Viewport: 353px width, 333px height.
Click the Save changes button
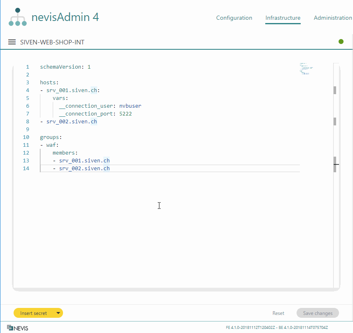coord(318,313)
